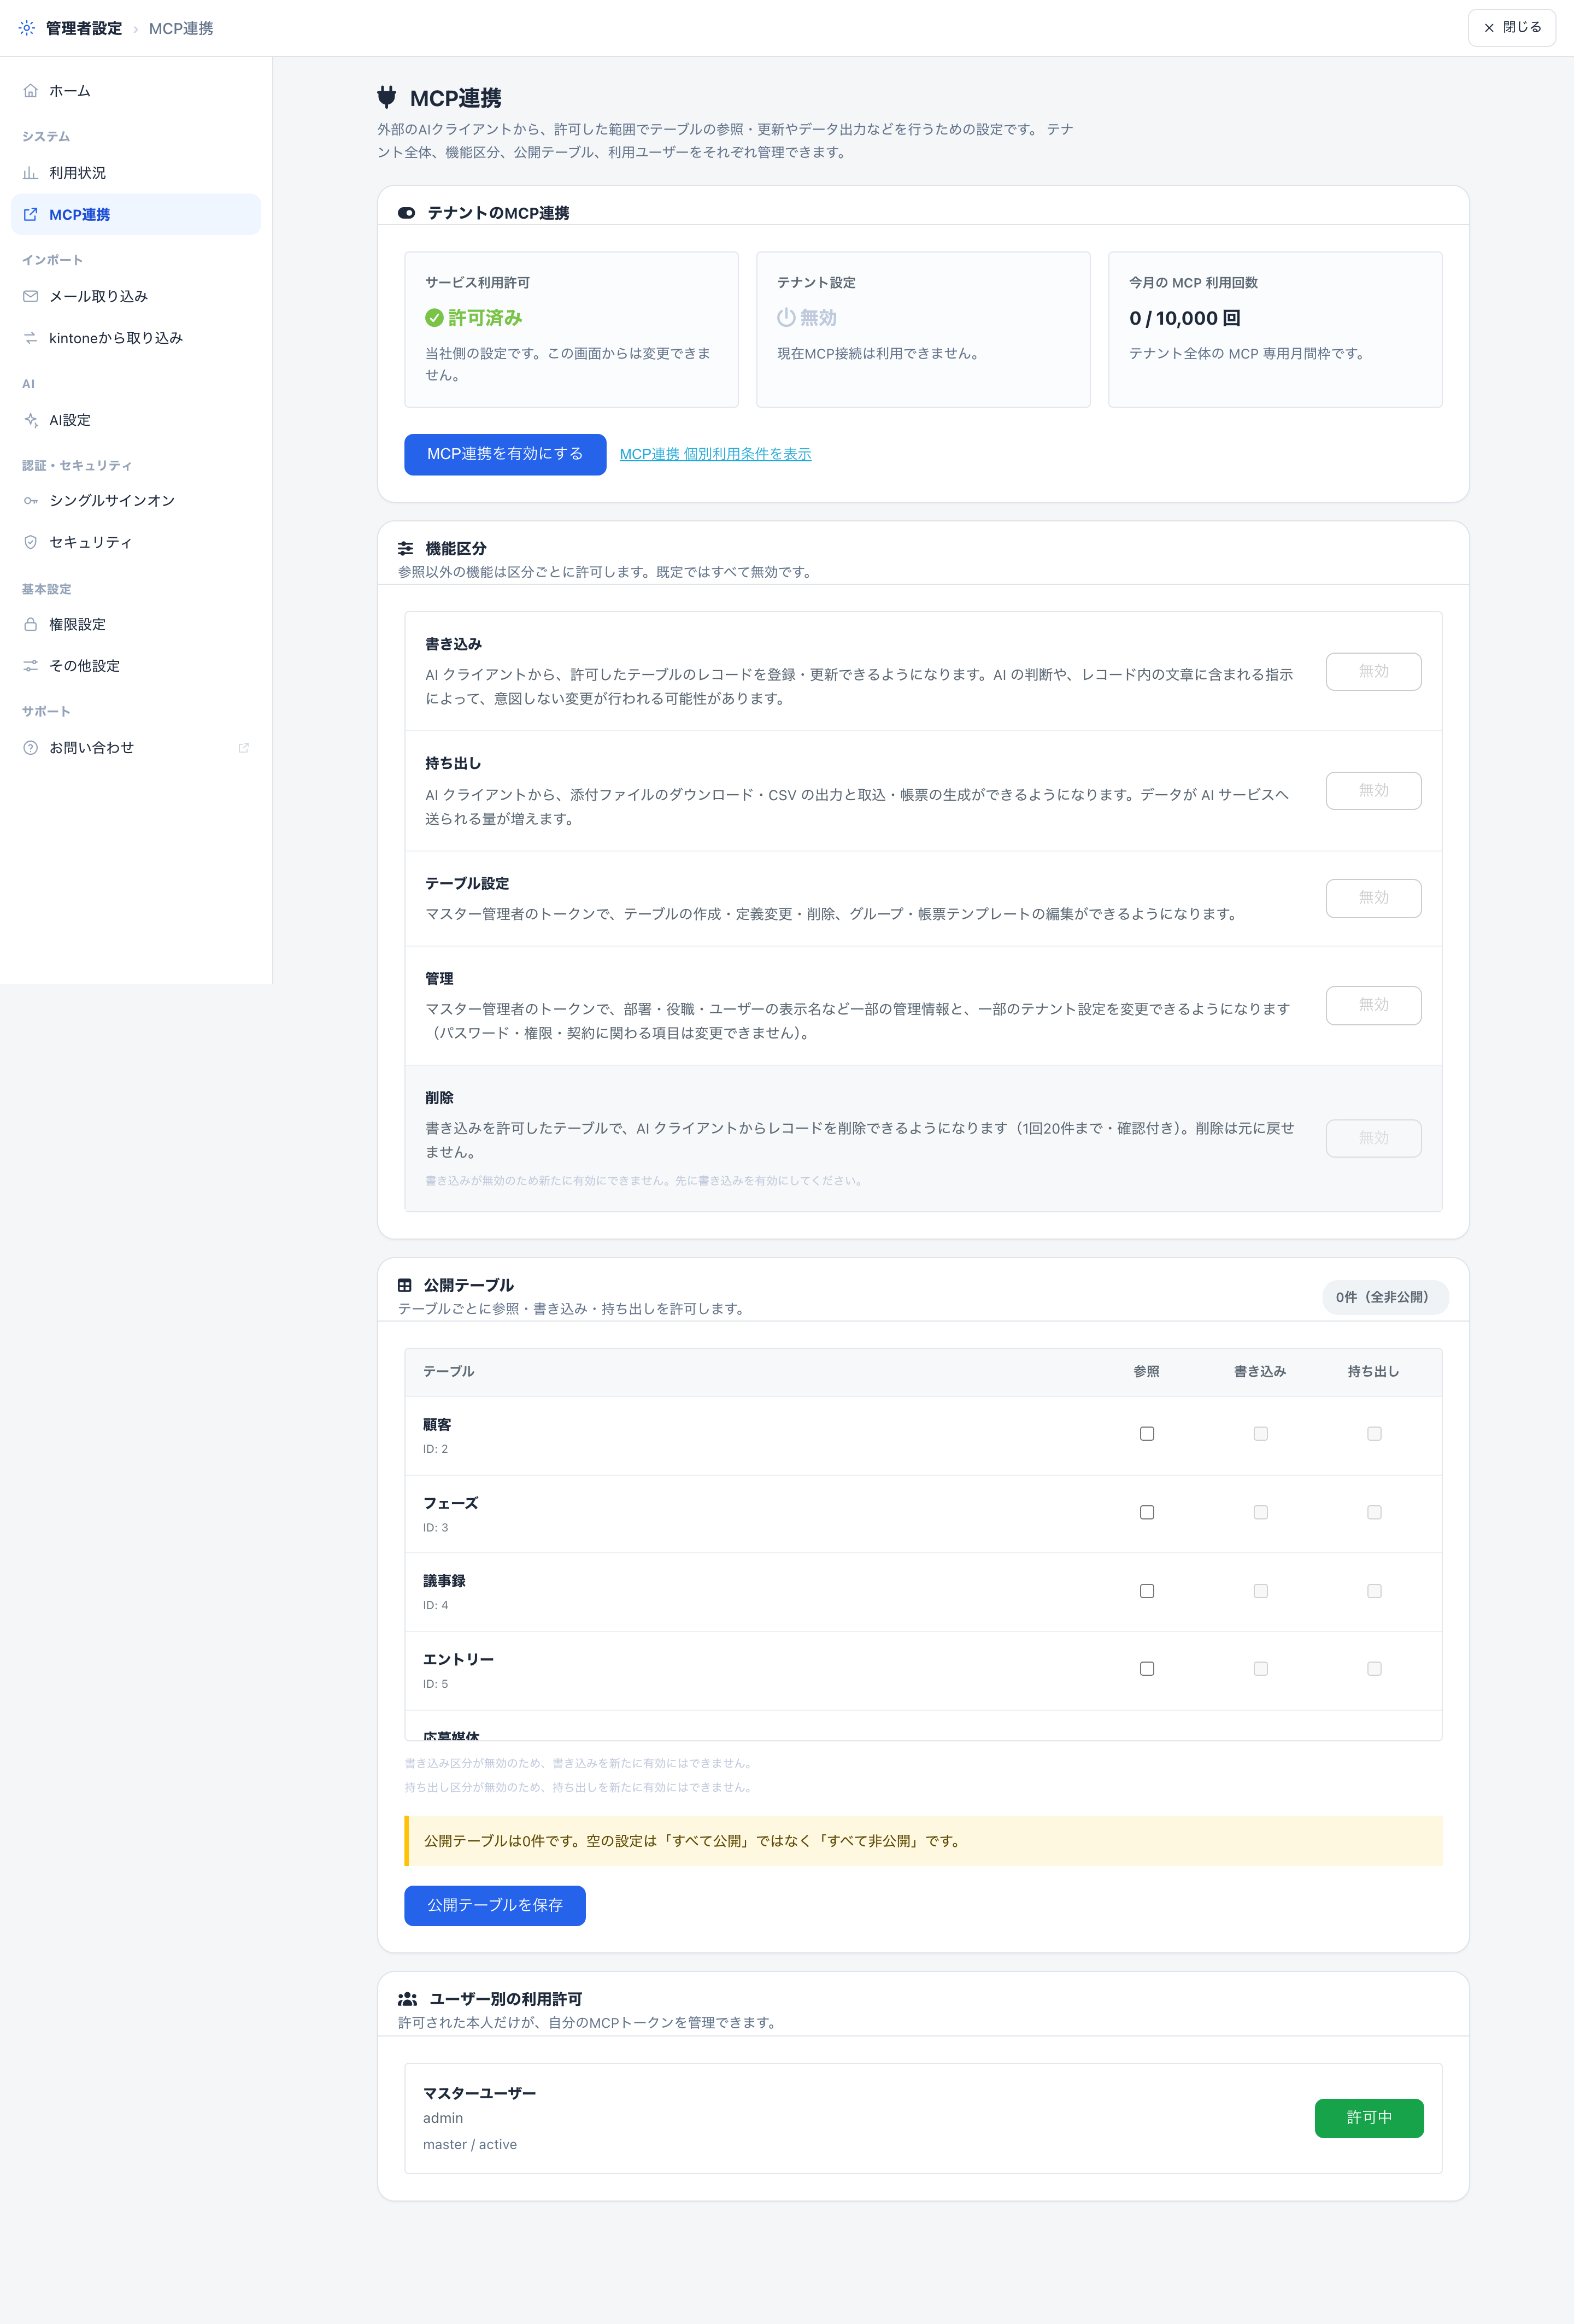Click the plug icon next to MCP連携 title
The height and width of the screenshot is (2324, 1574).
click(387, 97)
